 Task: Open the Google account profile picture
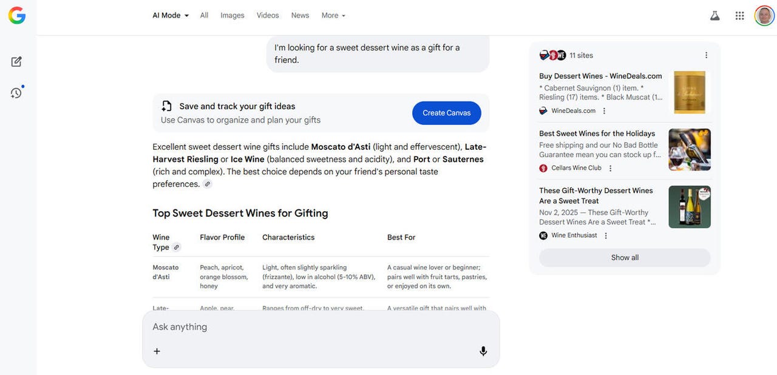point(764,16)
